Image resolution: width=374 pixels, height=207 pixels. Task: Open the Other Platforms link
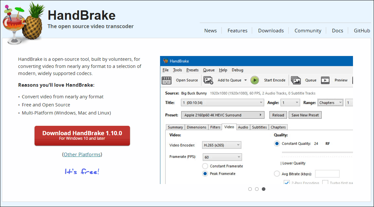(82, 155)
